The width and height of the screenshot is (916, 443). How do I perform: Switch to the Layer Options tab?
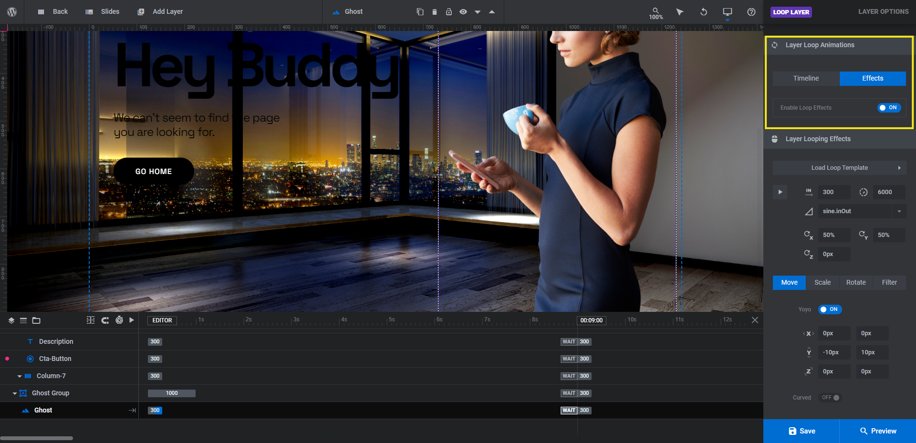883,11
